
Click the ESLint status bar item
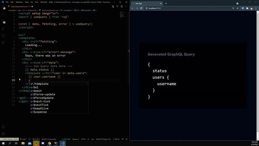click(x=116, y=139)
